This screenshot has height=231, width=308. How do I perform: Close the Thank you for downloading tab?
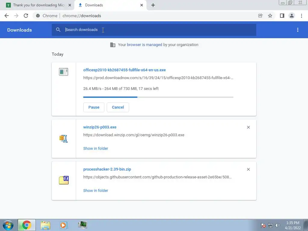tap(70, 5)
